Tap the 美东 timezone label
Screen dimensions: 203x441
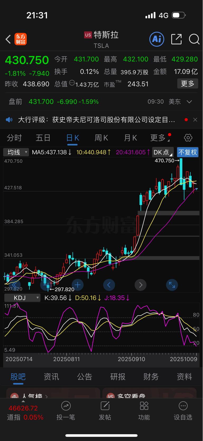coord(174,102)
